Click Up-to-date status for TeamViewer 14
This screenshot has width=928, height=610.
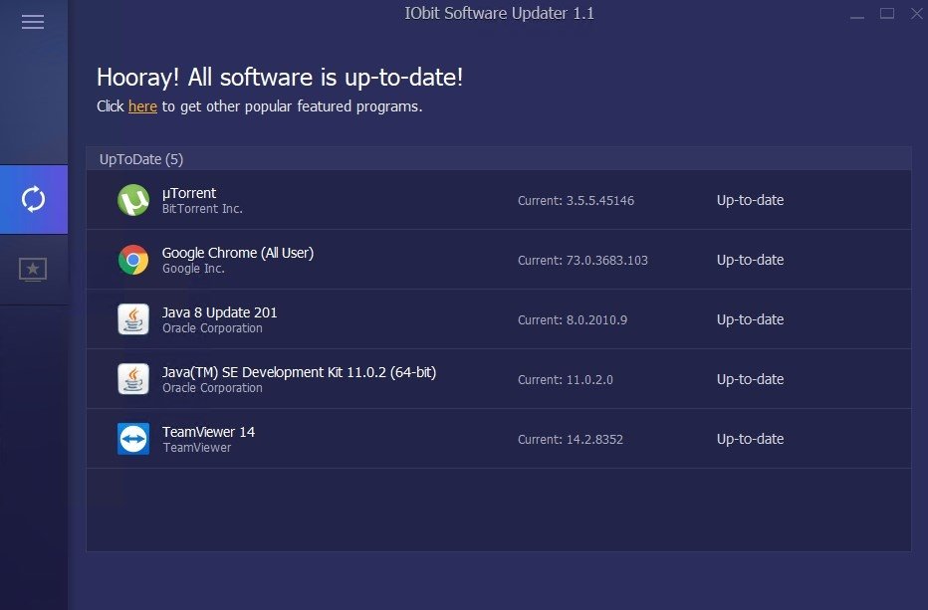[x=750, y=440]
